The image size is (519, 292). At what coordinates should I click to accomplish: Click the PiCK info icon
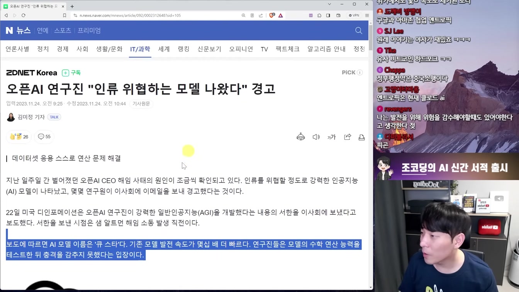[x=360, y=73]
